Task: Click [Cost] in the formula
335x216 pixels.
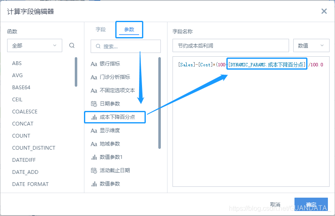Action: pyautogui.click(x=206, y=65)
